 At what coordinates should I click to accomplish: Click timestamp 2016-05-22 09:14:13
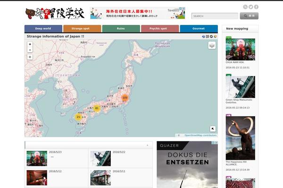coord(238,108)
